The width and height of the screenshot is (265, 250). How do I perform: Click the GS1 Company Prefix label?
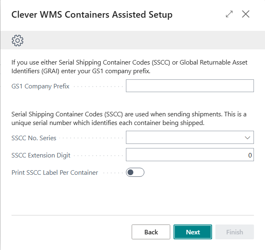point(40,86)
